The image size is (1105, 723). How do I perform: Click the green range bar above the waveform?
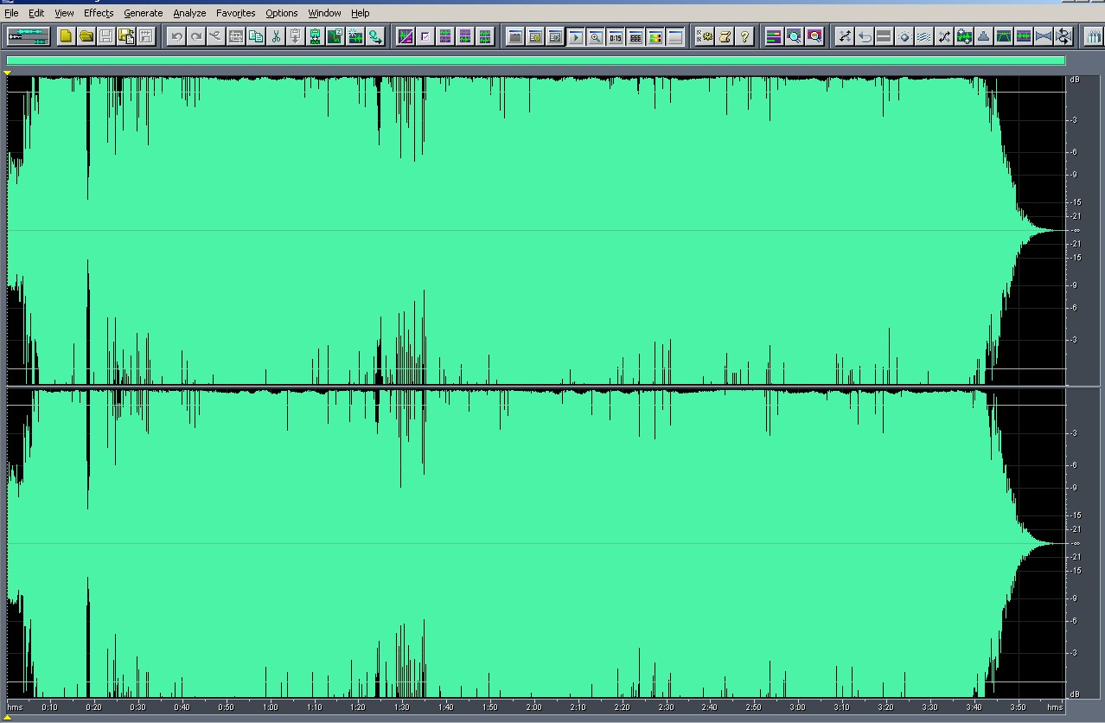pos(535,61)
